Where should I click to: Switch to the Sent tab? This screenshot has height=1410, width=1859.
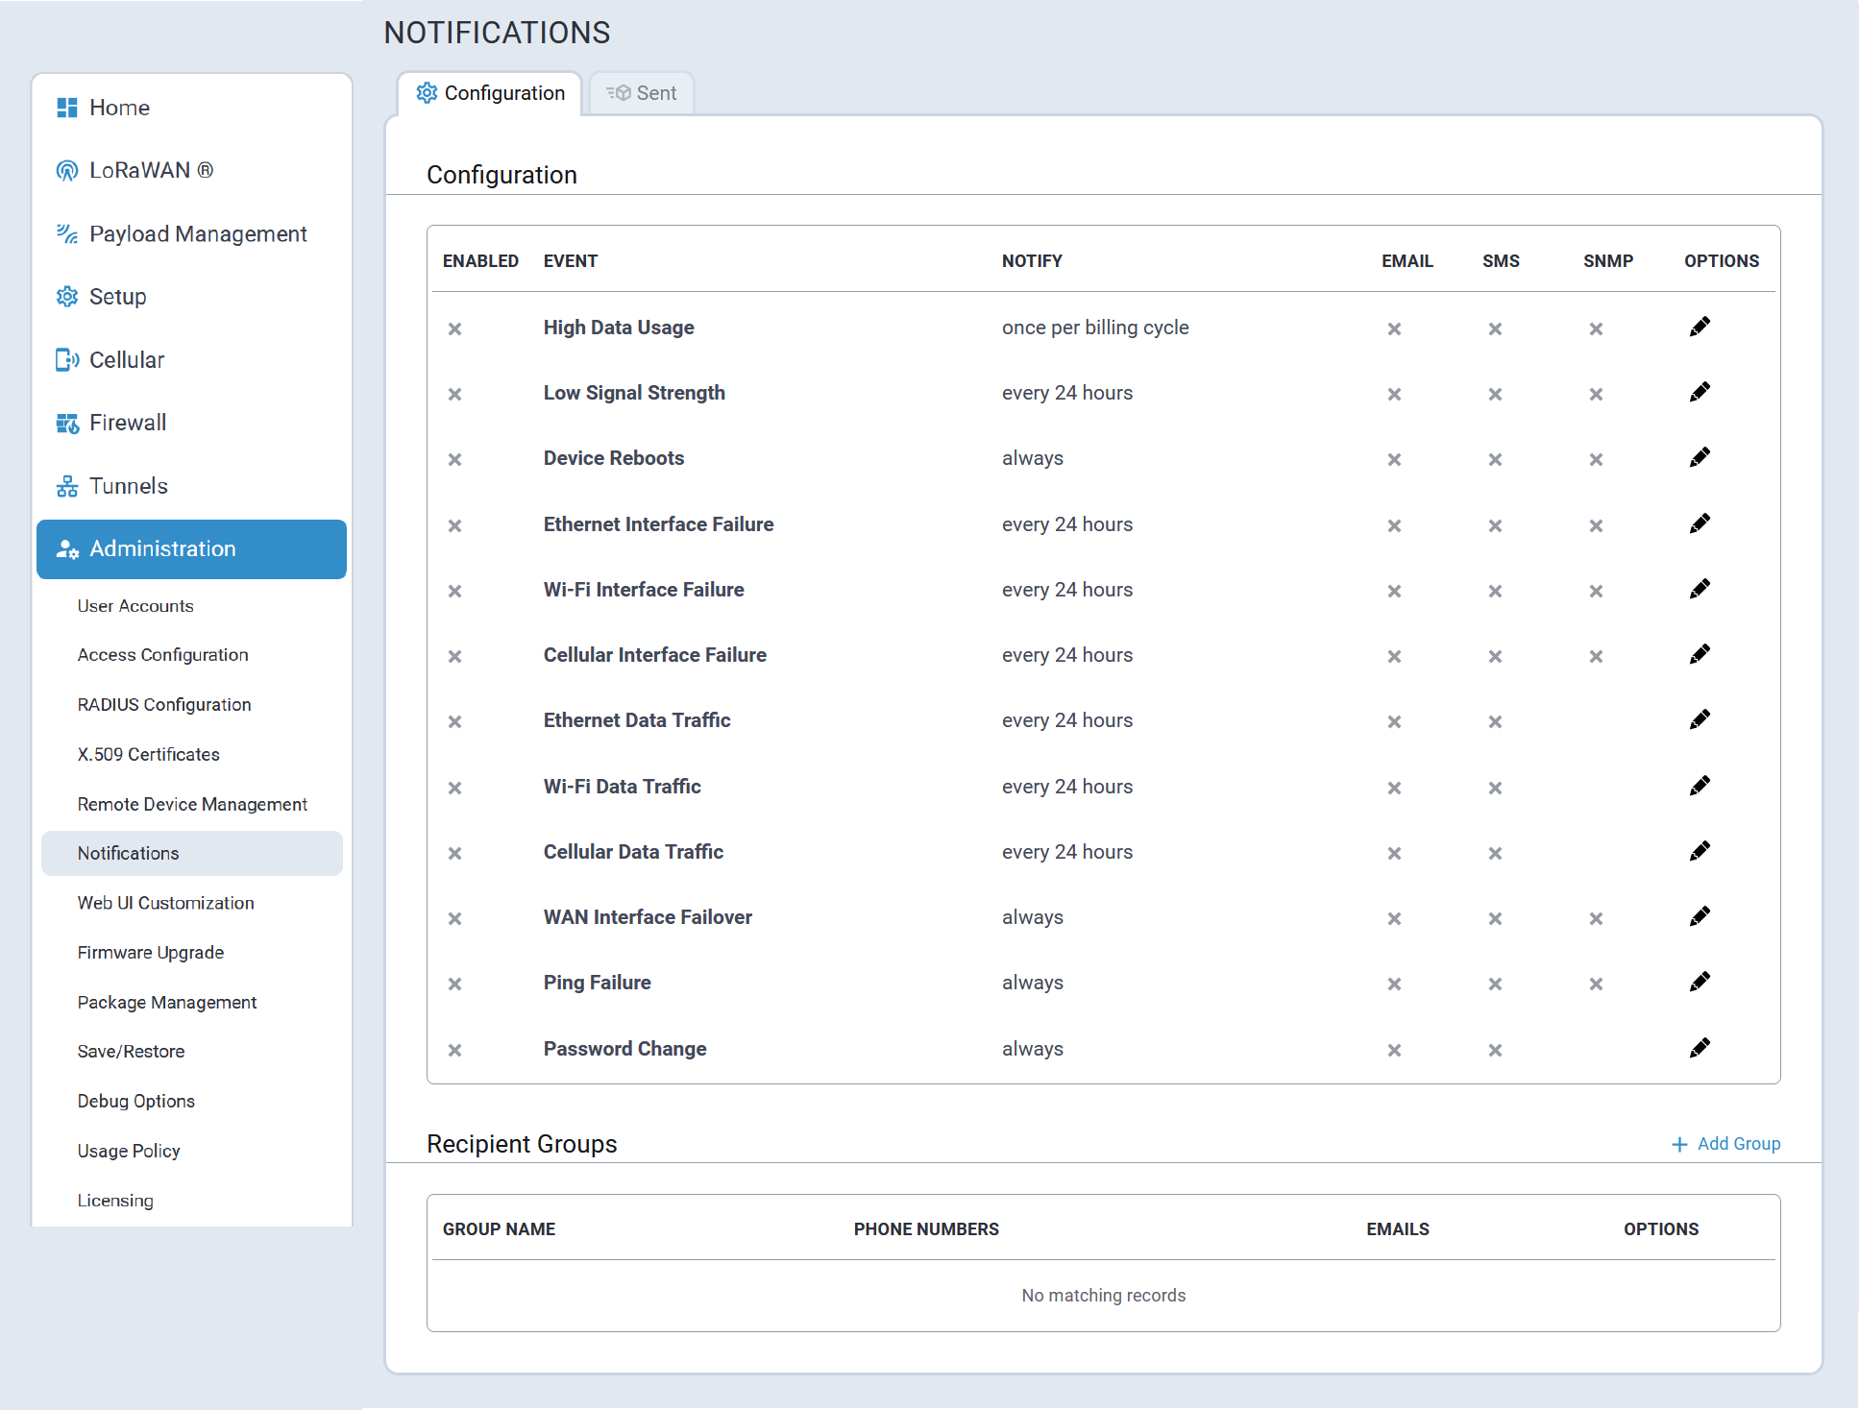[642, 93]
